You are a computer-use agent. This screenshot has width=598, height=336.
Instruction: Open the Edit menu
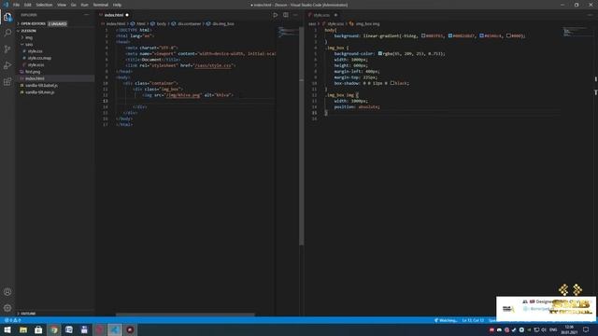pyautogui.click(x=28, y=5)
